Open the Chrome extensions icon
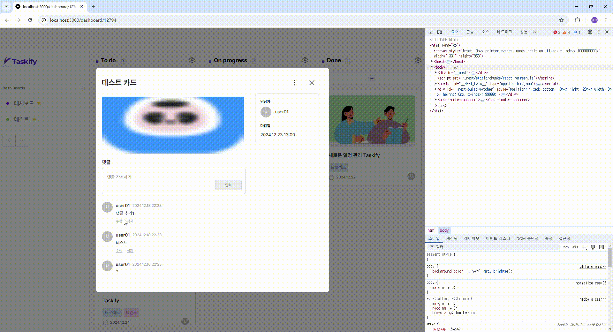Screen dimensions: 613x332 click(577, 20)
